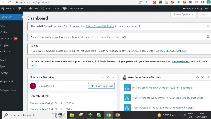Move Elementor Overview widget down
This screenshot has width=211, height=119.
coord(108,77)
